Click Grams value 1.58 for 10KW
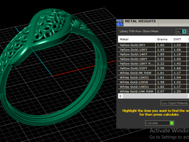Screen dimensions: 189x142 pyautogui.click(x=161, y=82)
